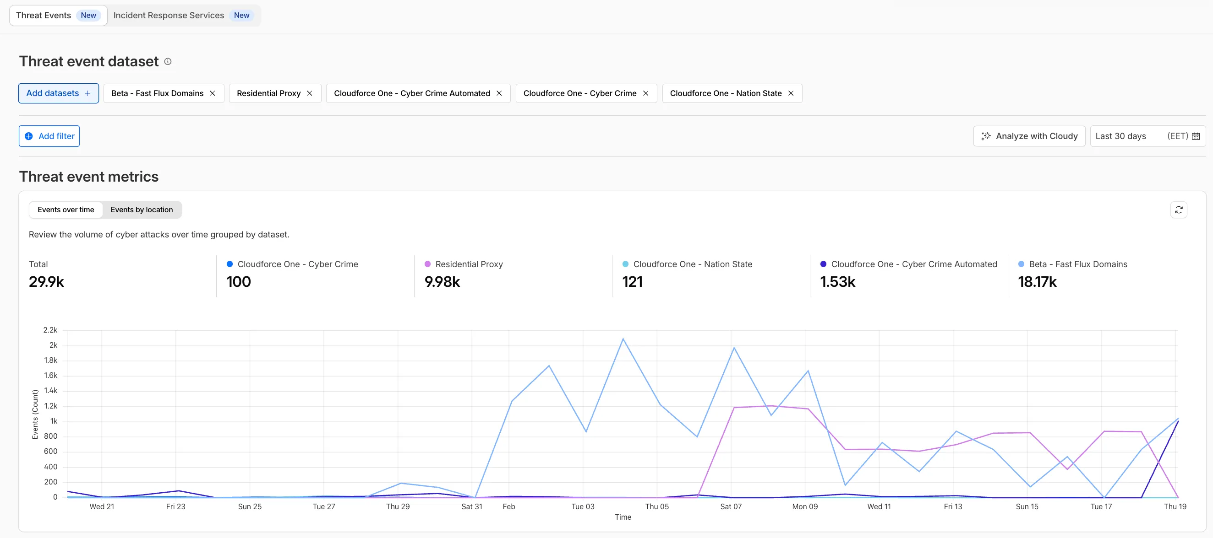The image size is (1213, 538).
Task: Switch to Events by location view
Action: [141, 210]
